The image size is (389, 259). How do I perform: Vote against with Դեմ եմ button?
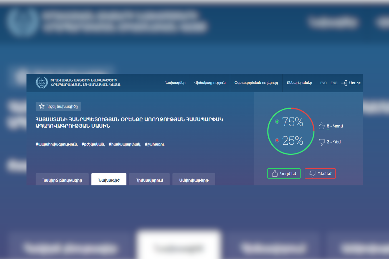[320, 174]
